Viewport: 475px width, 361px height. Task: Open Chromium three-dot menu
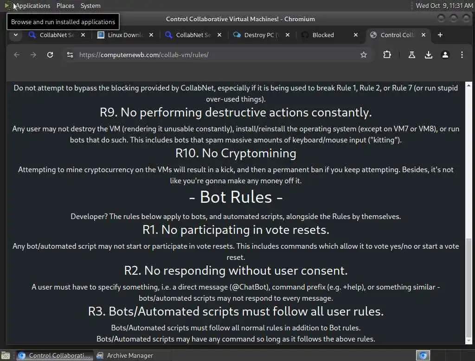tap(462, 55)
